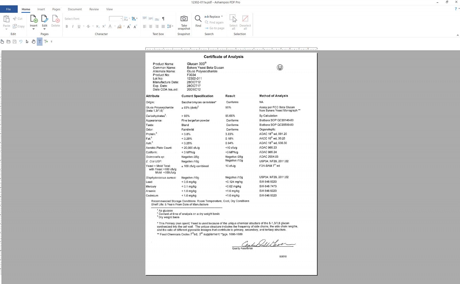
Task: Apply superscript formatting
Action: click(x=104, y=26)
